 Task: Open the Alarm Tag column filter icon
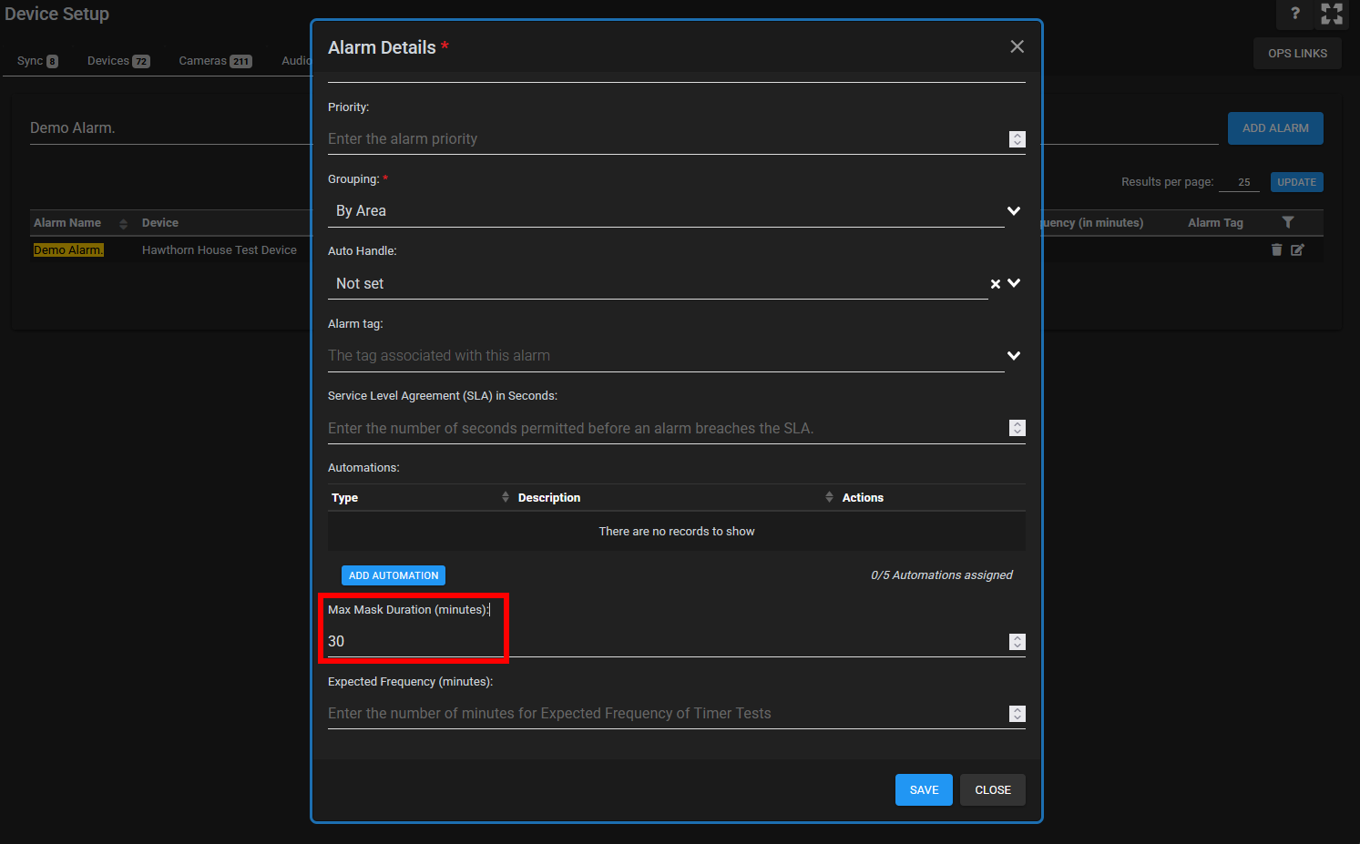(x=1287, y=222)
